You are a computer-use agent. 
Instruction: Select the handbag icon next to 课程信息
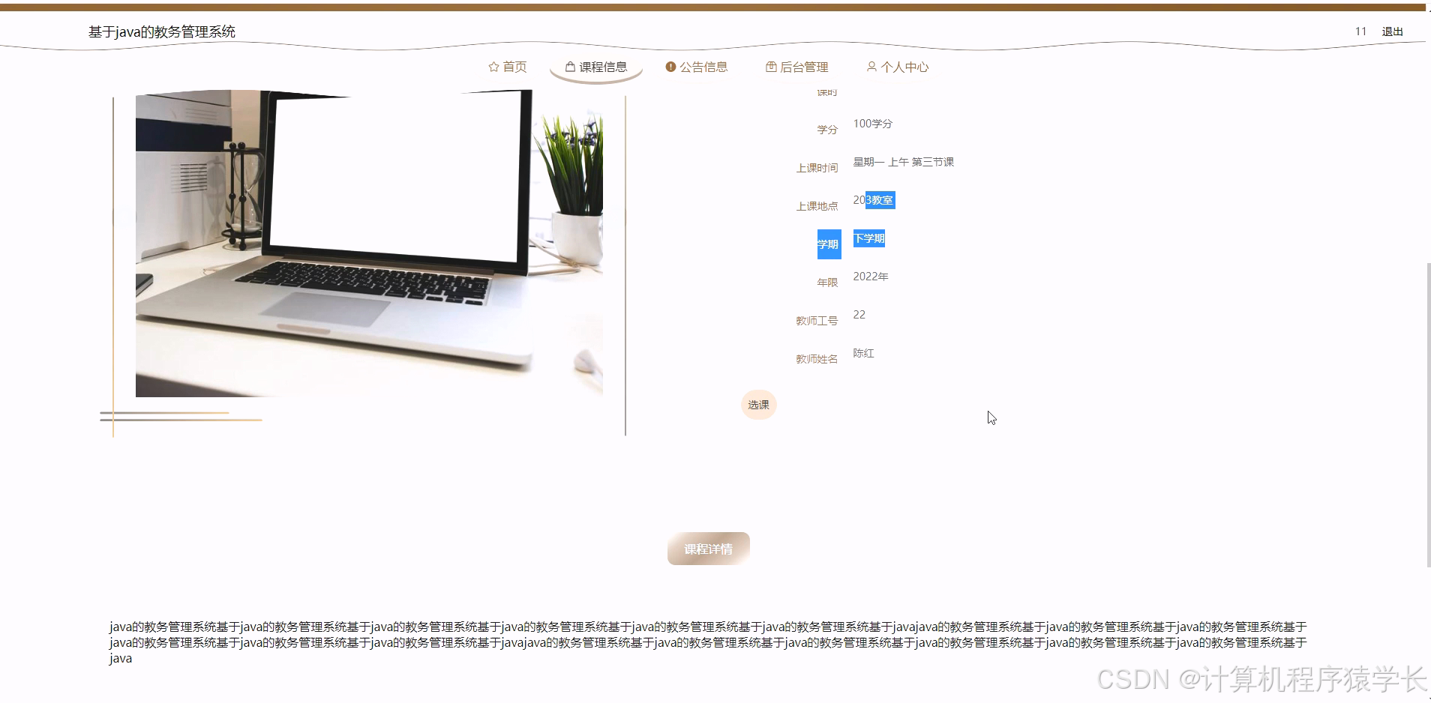pyautogui.click(x=569, y=66)
